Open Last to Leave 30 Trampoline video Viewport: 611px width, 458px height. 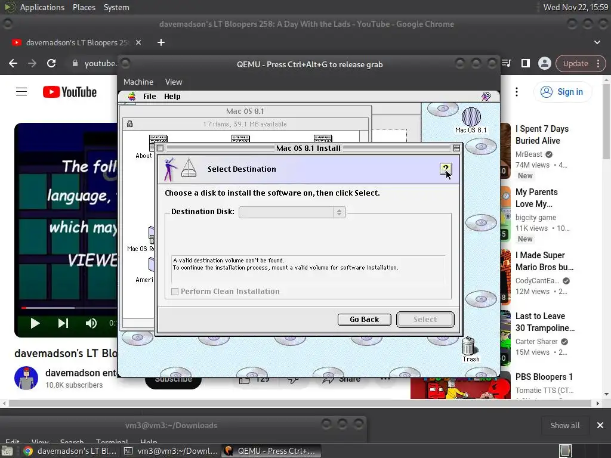545,322
